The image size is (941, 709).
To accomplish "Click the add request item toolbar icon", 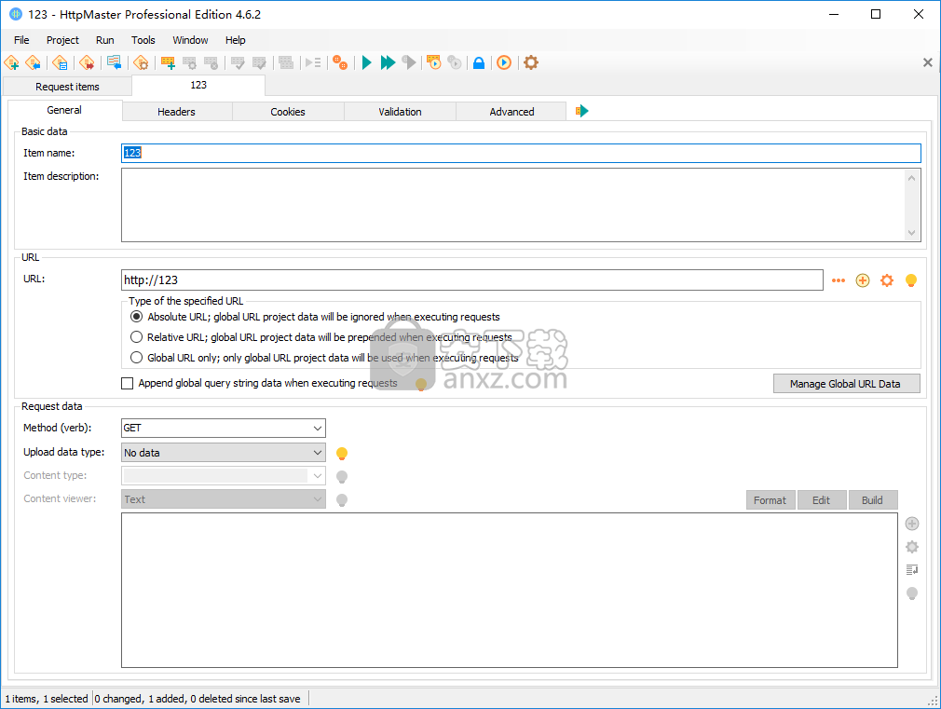I will [x=168, y=62].
